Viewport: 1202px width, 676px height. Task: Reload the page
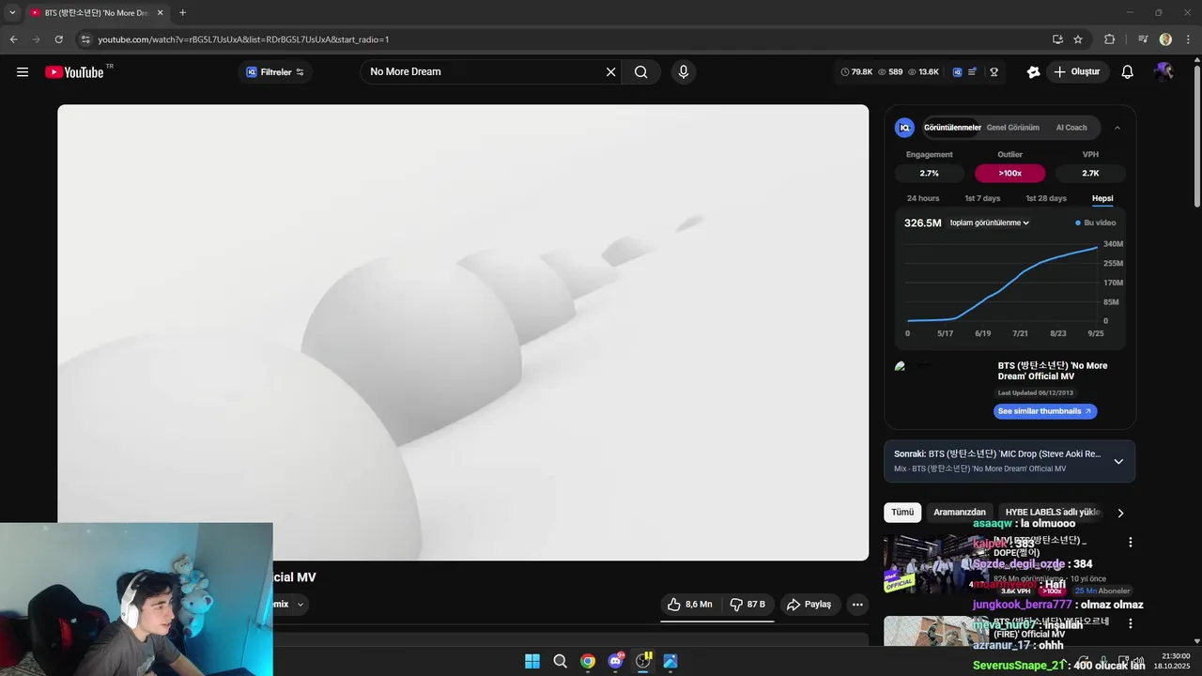click(58, 39)
